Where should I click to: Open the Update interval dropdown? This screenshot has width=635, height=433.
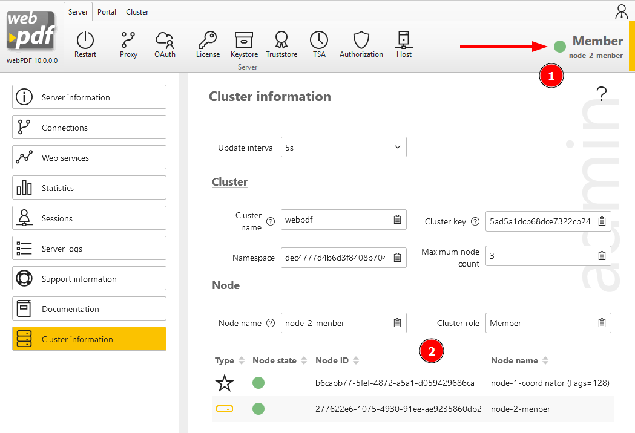343,147
